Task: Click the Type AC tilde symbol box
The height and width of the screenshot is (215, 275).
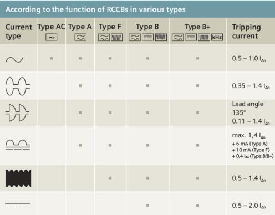Action: [x=52, y=37]
